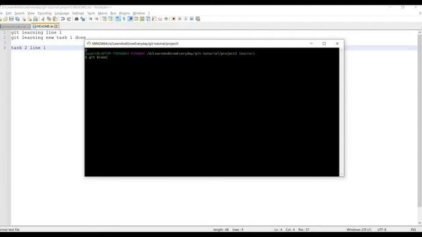Minimize the MINGW64 terminal window
Image resolution: width=422 pixels, height=237 pixels.
[x=311, y=43]
